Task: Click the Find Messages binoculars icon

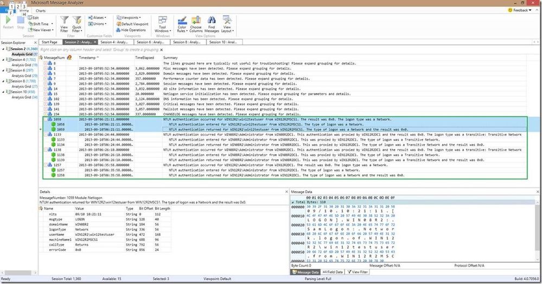Action: point(212,21)
